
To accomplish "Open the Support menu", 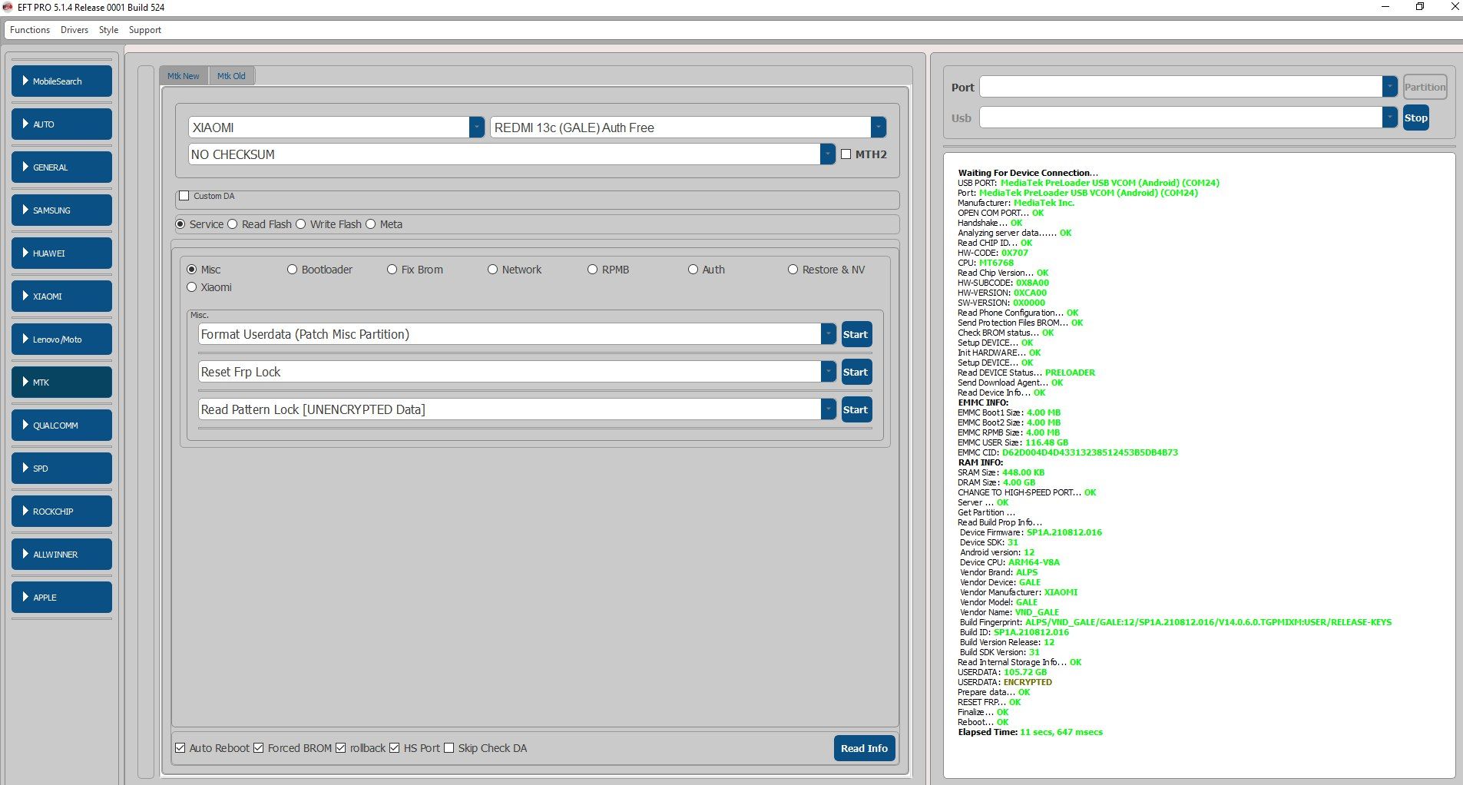I will pos(145,30).
